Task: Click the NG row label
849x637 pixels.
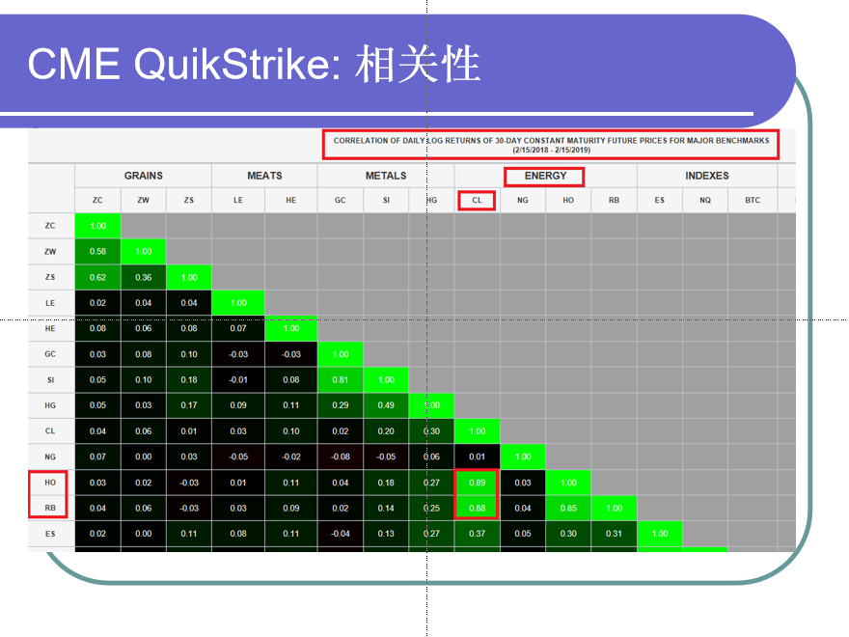Action: [x=50, y=457]
